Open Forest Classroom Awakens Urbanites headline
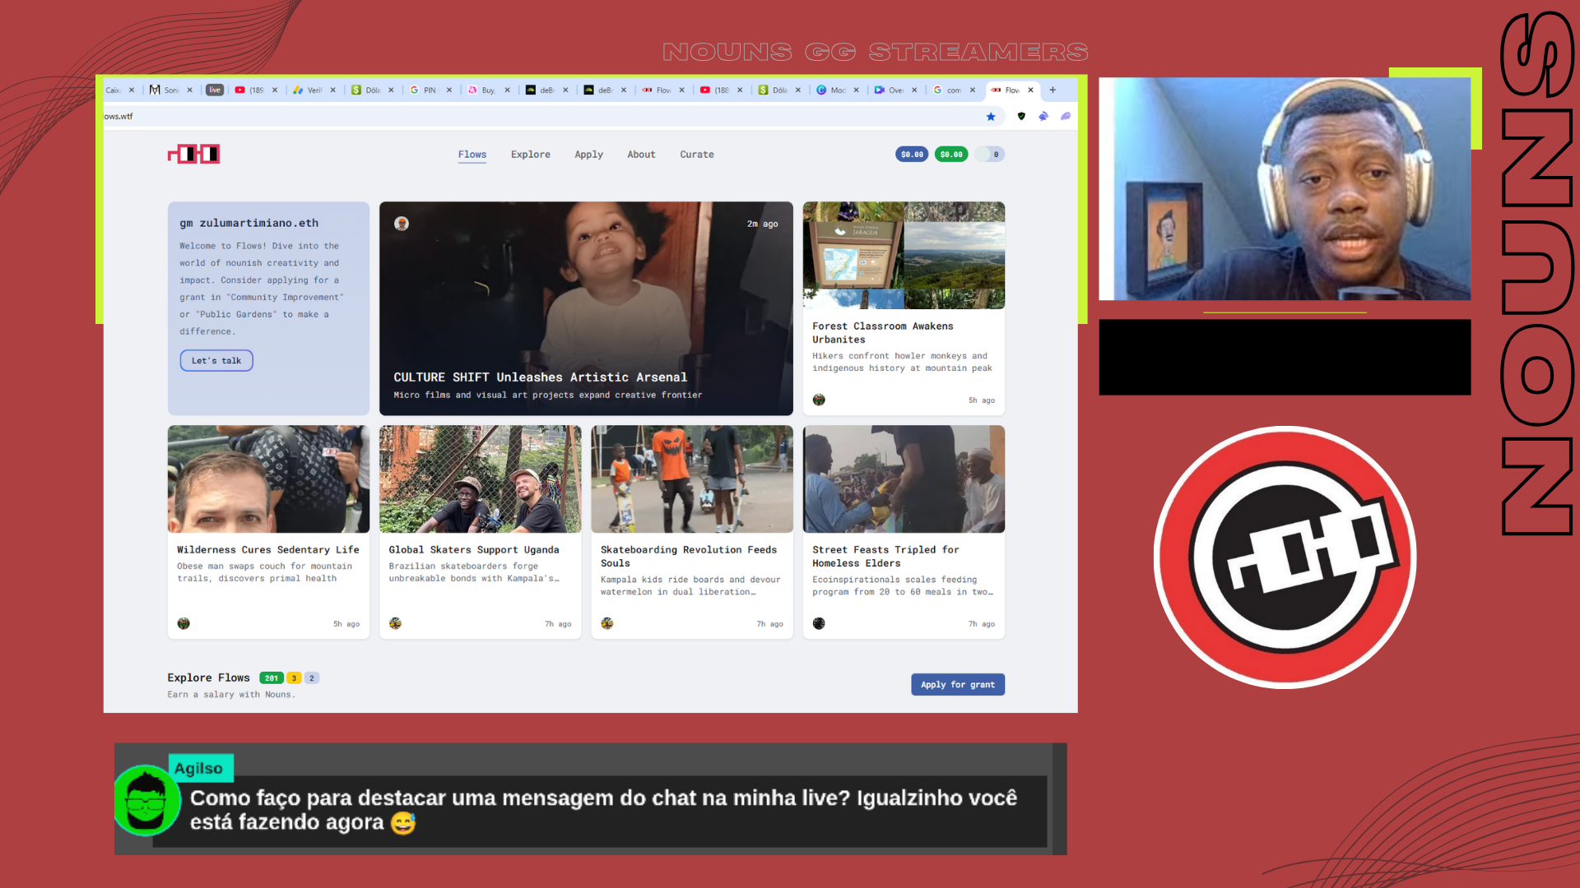 click(883, 333)
